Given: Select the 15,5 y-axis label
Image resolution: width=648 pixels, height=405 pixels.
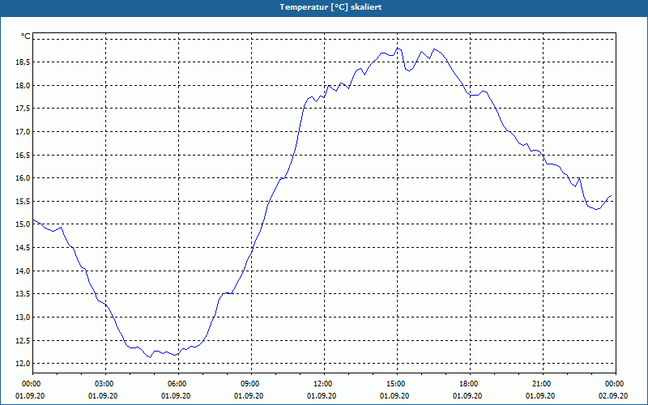Looking at the screenshot, I should (x=23, y=201).
